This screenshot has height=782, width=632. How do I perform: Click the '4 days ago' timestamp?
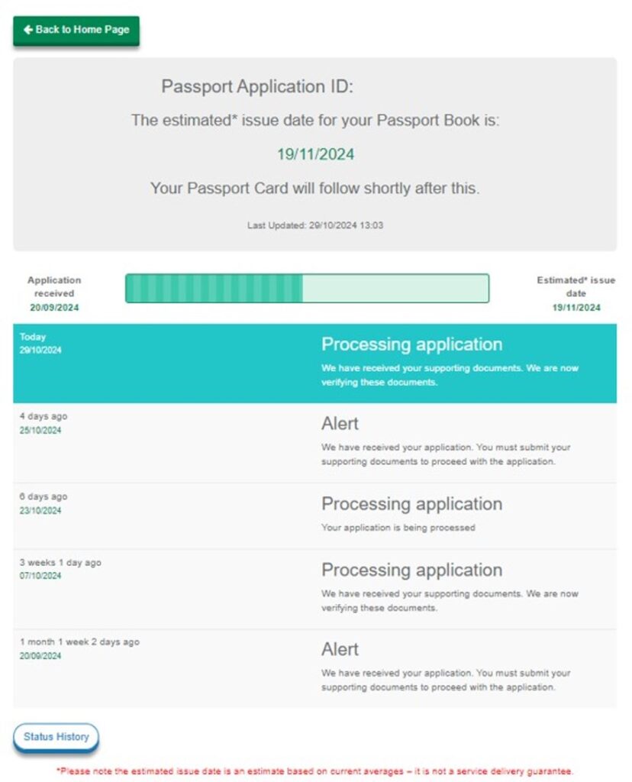(x=44, y=417)
